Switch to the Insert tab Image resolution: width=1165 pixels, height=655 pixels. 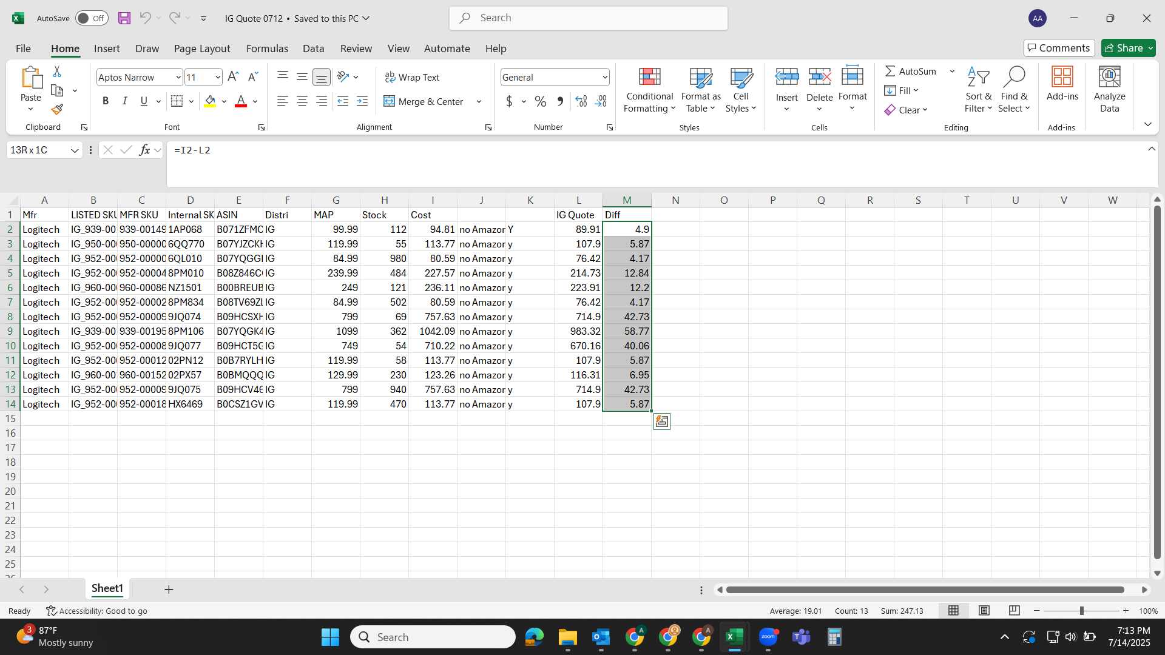(107, 49)
